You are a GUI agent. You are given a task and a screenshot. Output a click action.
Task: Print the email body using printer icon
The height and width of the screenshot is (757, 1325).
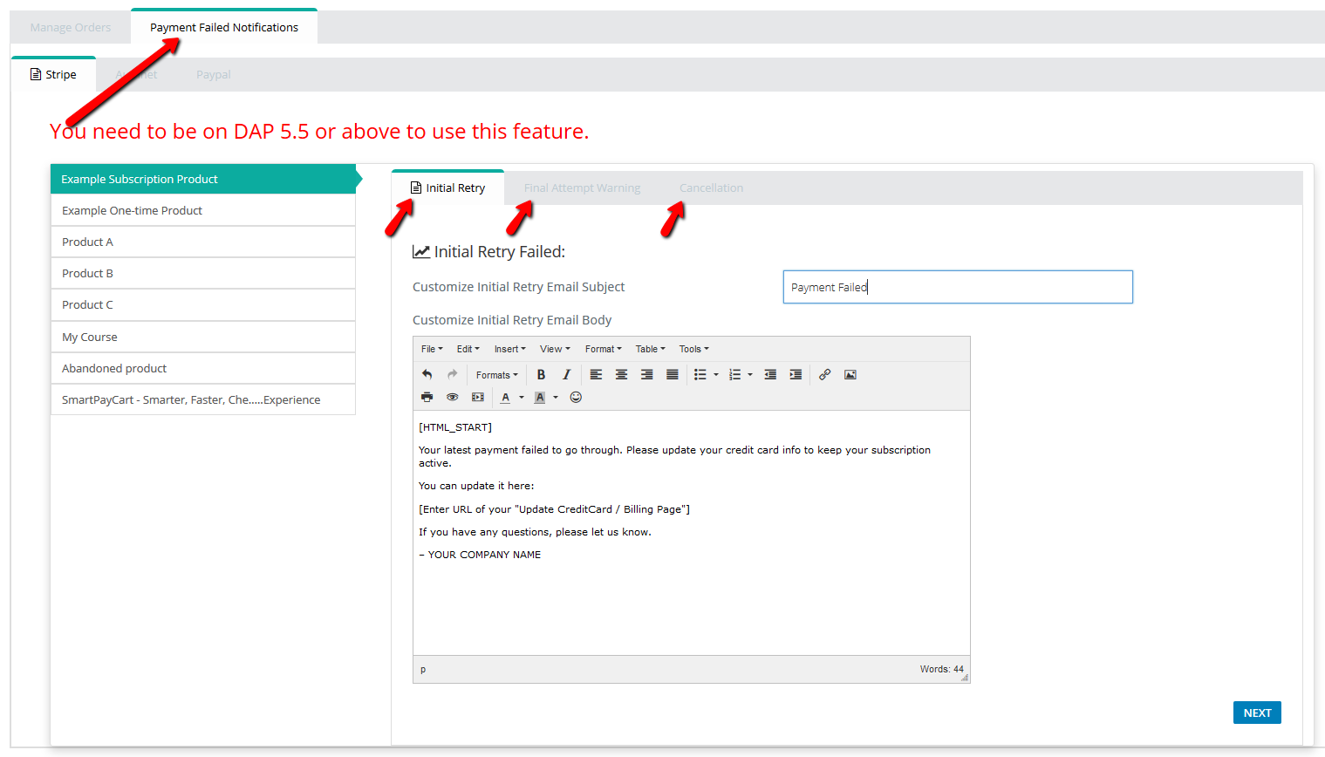[427, 398]
